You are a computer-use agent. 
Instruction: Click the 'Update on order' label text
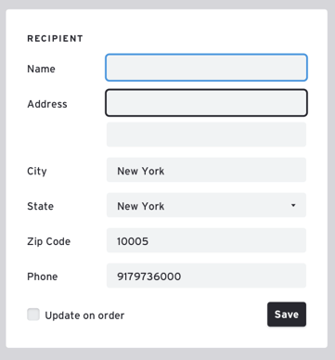pyautogui.click(x=84, y=315)
